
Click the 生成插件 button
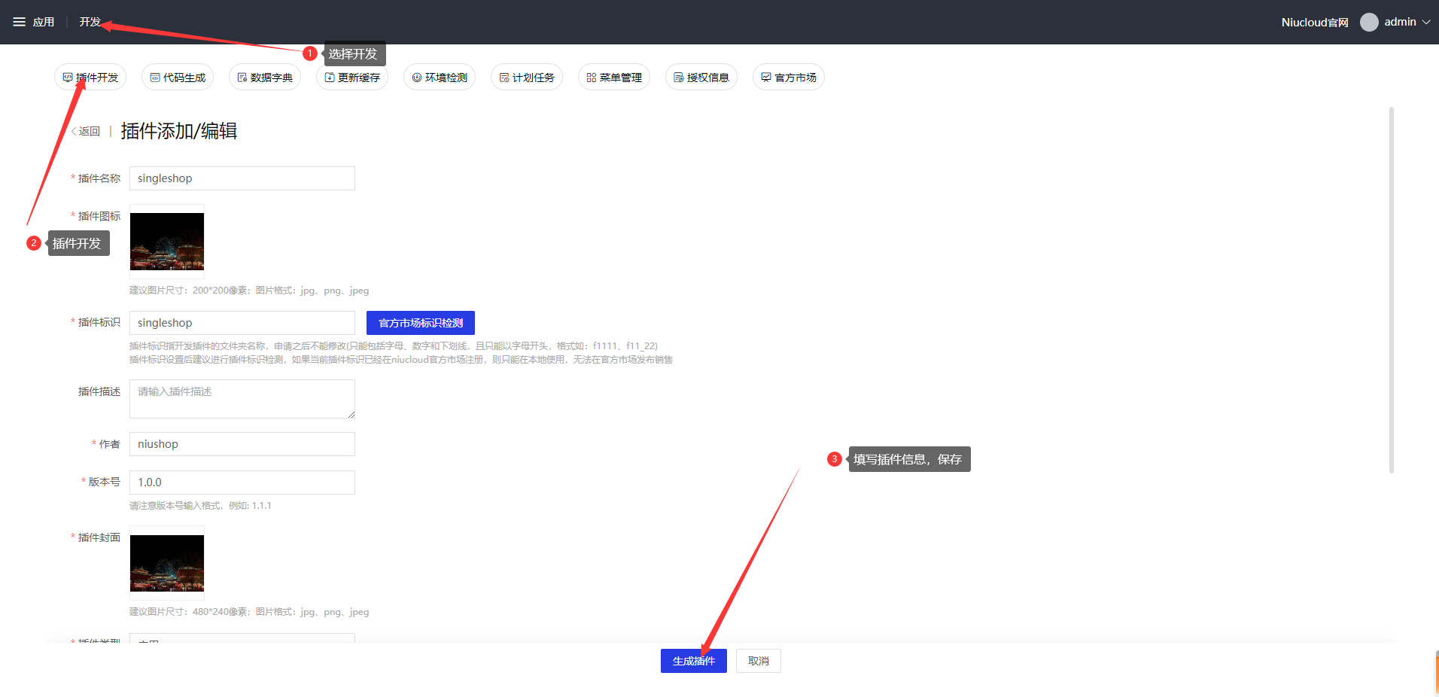(693, 661)
